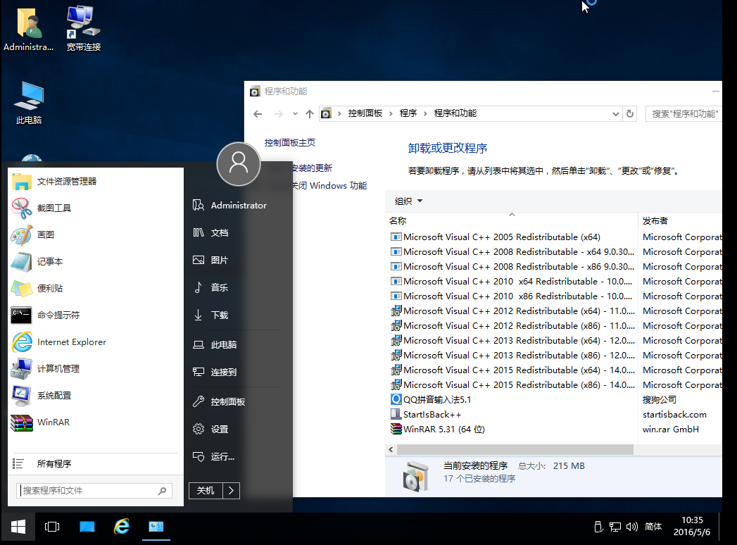Image resolution: width=737 pixels, height=545 pixels.
Task: Launch 截图工具 from the start menu
Action: pos(96,208)
